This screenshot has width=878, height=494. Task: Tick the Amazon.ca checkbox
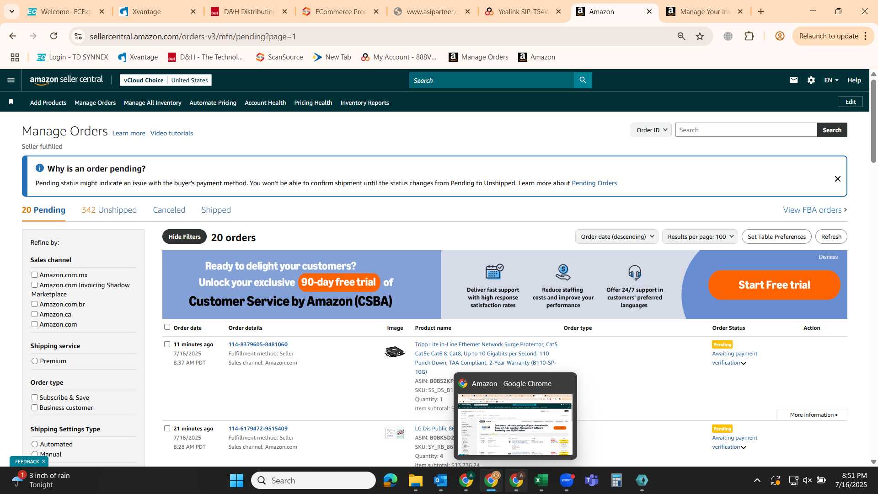click(34, 314)
